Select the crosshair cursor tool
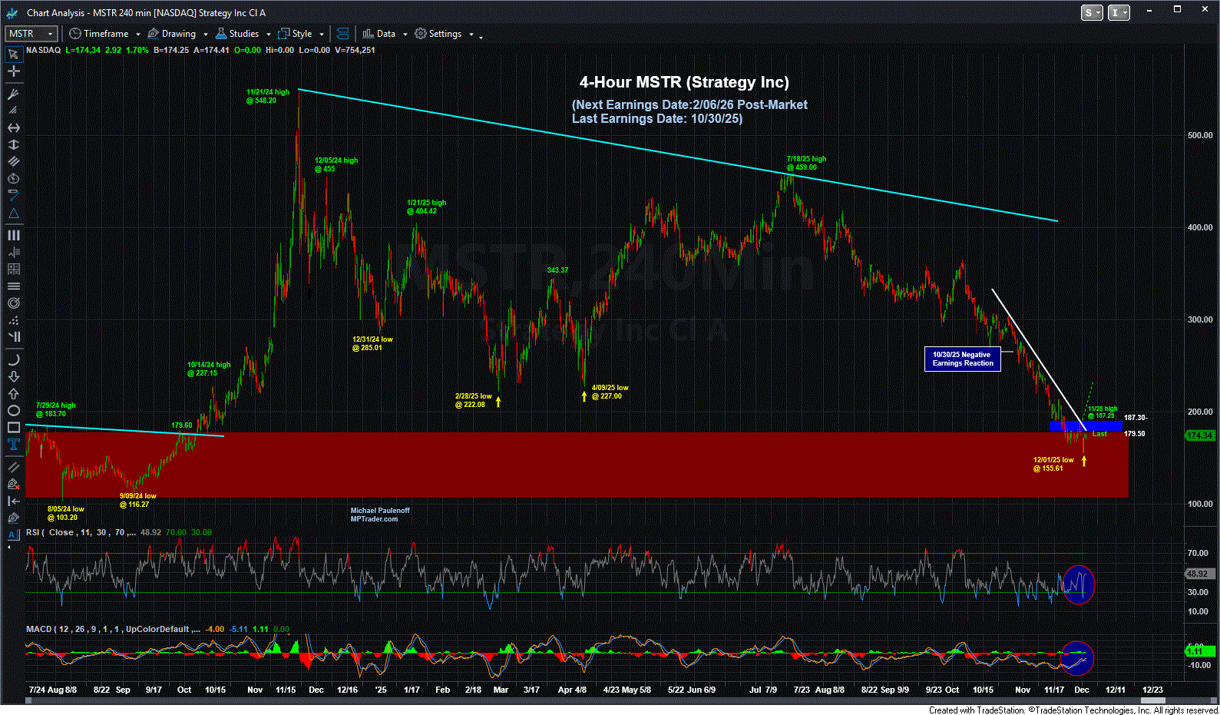Screen dimensions: 1220x715 click(x=13, y=71)
